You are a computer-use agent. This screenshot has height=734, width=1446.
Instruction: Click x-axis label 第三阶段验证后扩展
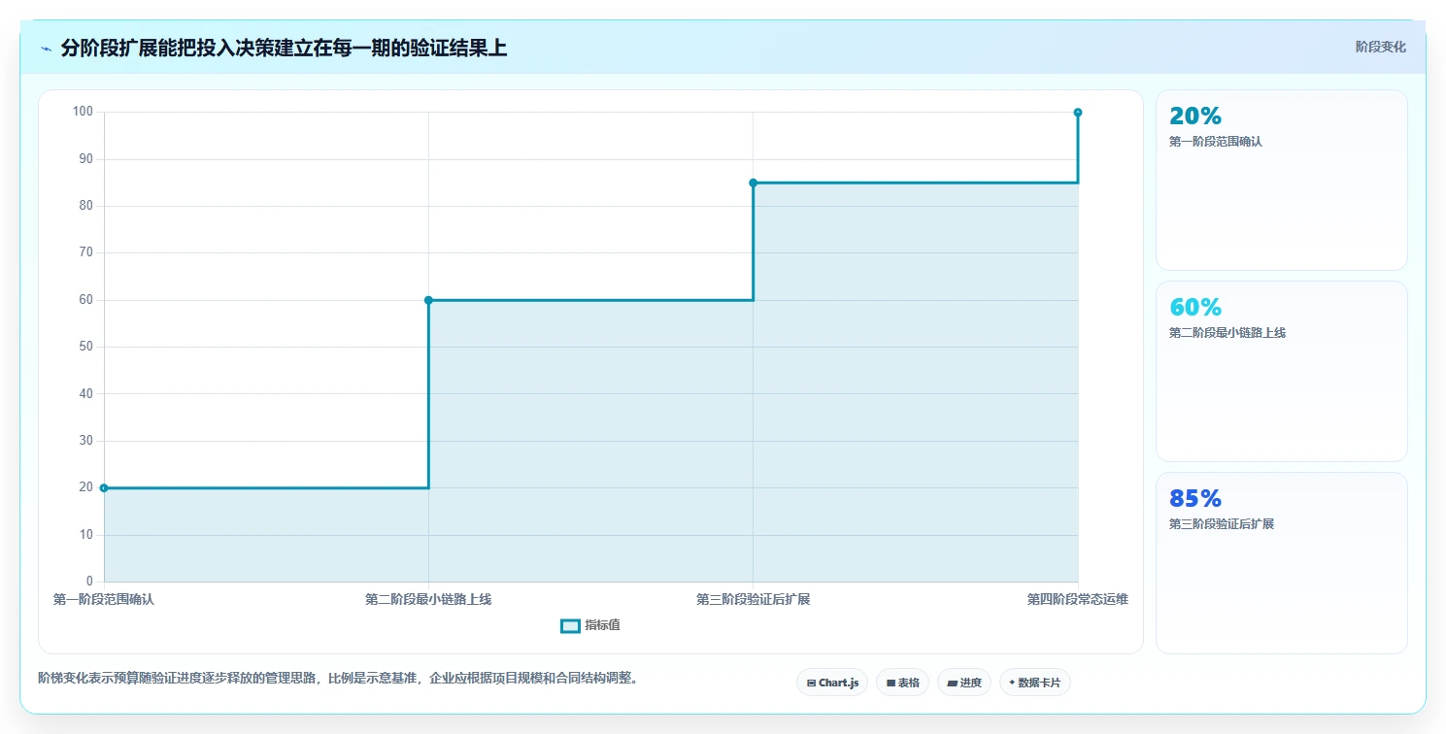(x=753, y=600)
